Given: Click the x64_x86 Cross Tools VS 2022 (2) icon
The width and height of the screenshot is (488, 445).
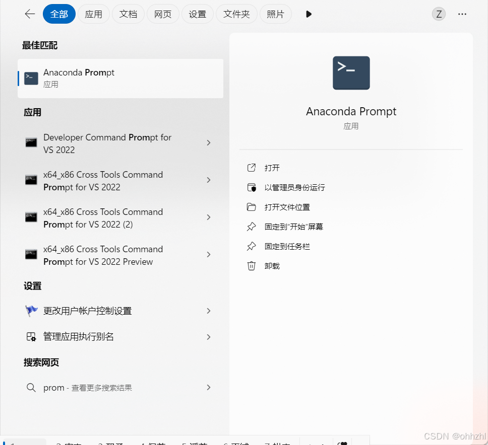Looking at the screenshot, I should coord(31,217).
